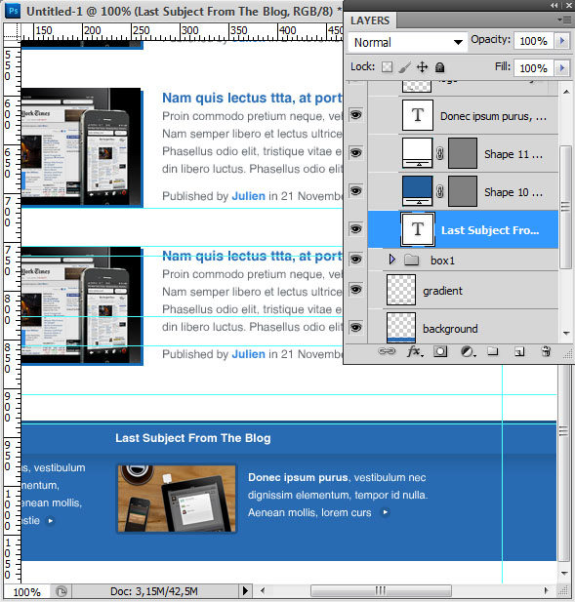Select the Last Subject Fro... layer
575x602 pixels.
coord(463,229)
